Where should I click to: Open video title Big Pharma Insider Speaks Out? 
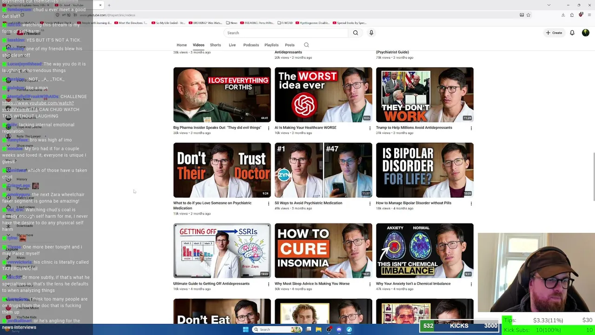tap(217, 127)
